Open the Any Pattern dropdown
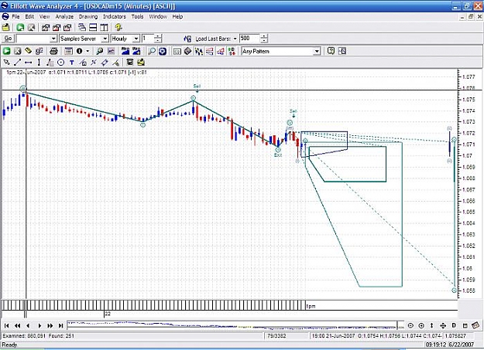This screenshot has height=350, width=484. pyautogui.click(x=317, y=51)
